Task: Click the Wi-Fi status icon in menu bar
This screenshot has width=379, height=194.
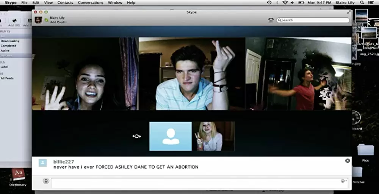Action: point(285,3)
